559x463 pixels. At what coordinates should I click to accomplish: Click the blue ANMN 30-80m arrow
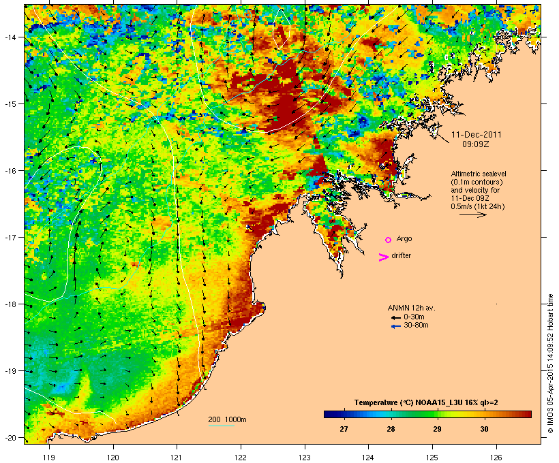coord(395,326)
